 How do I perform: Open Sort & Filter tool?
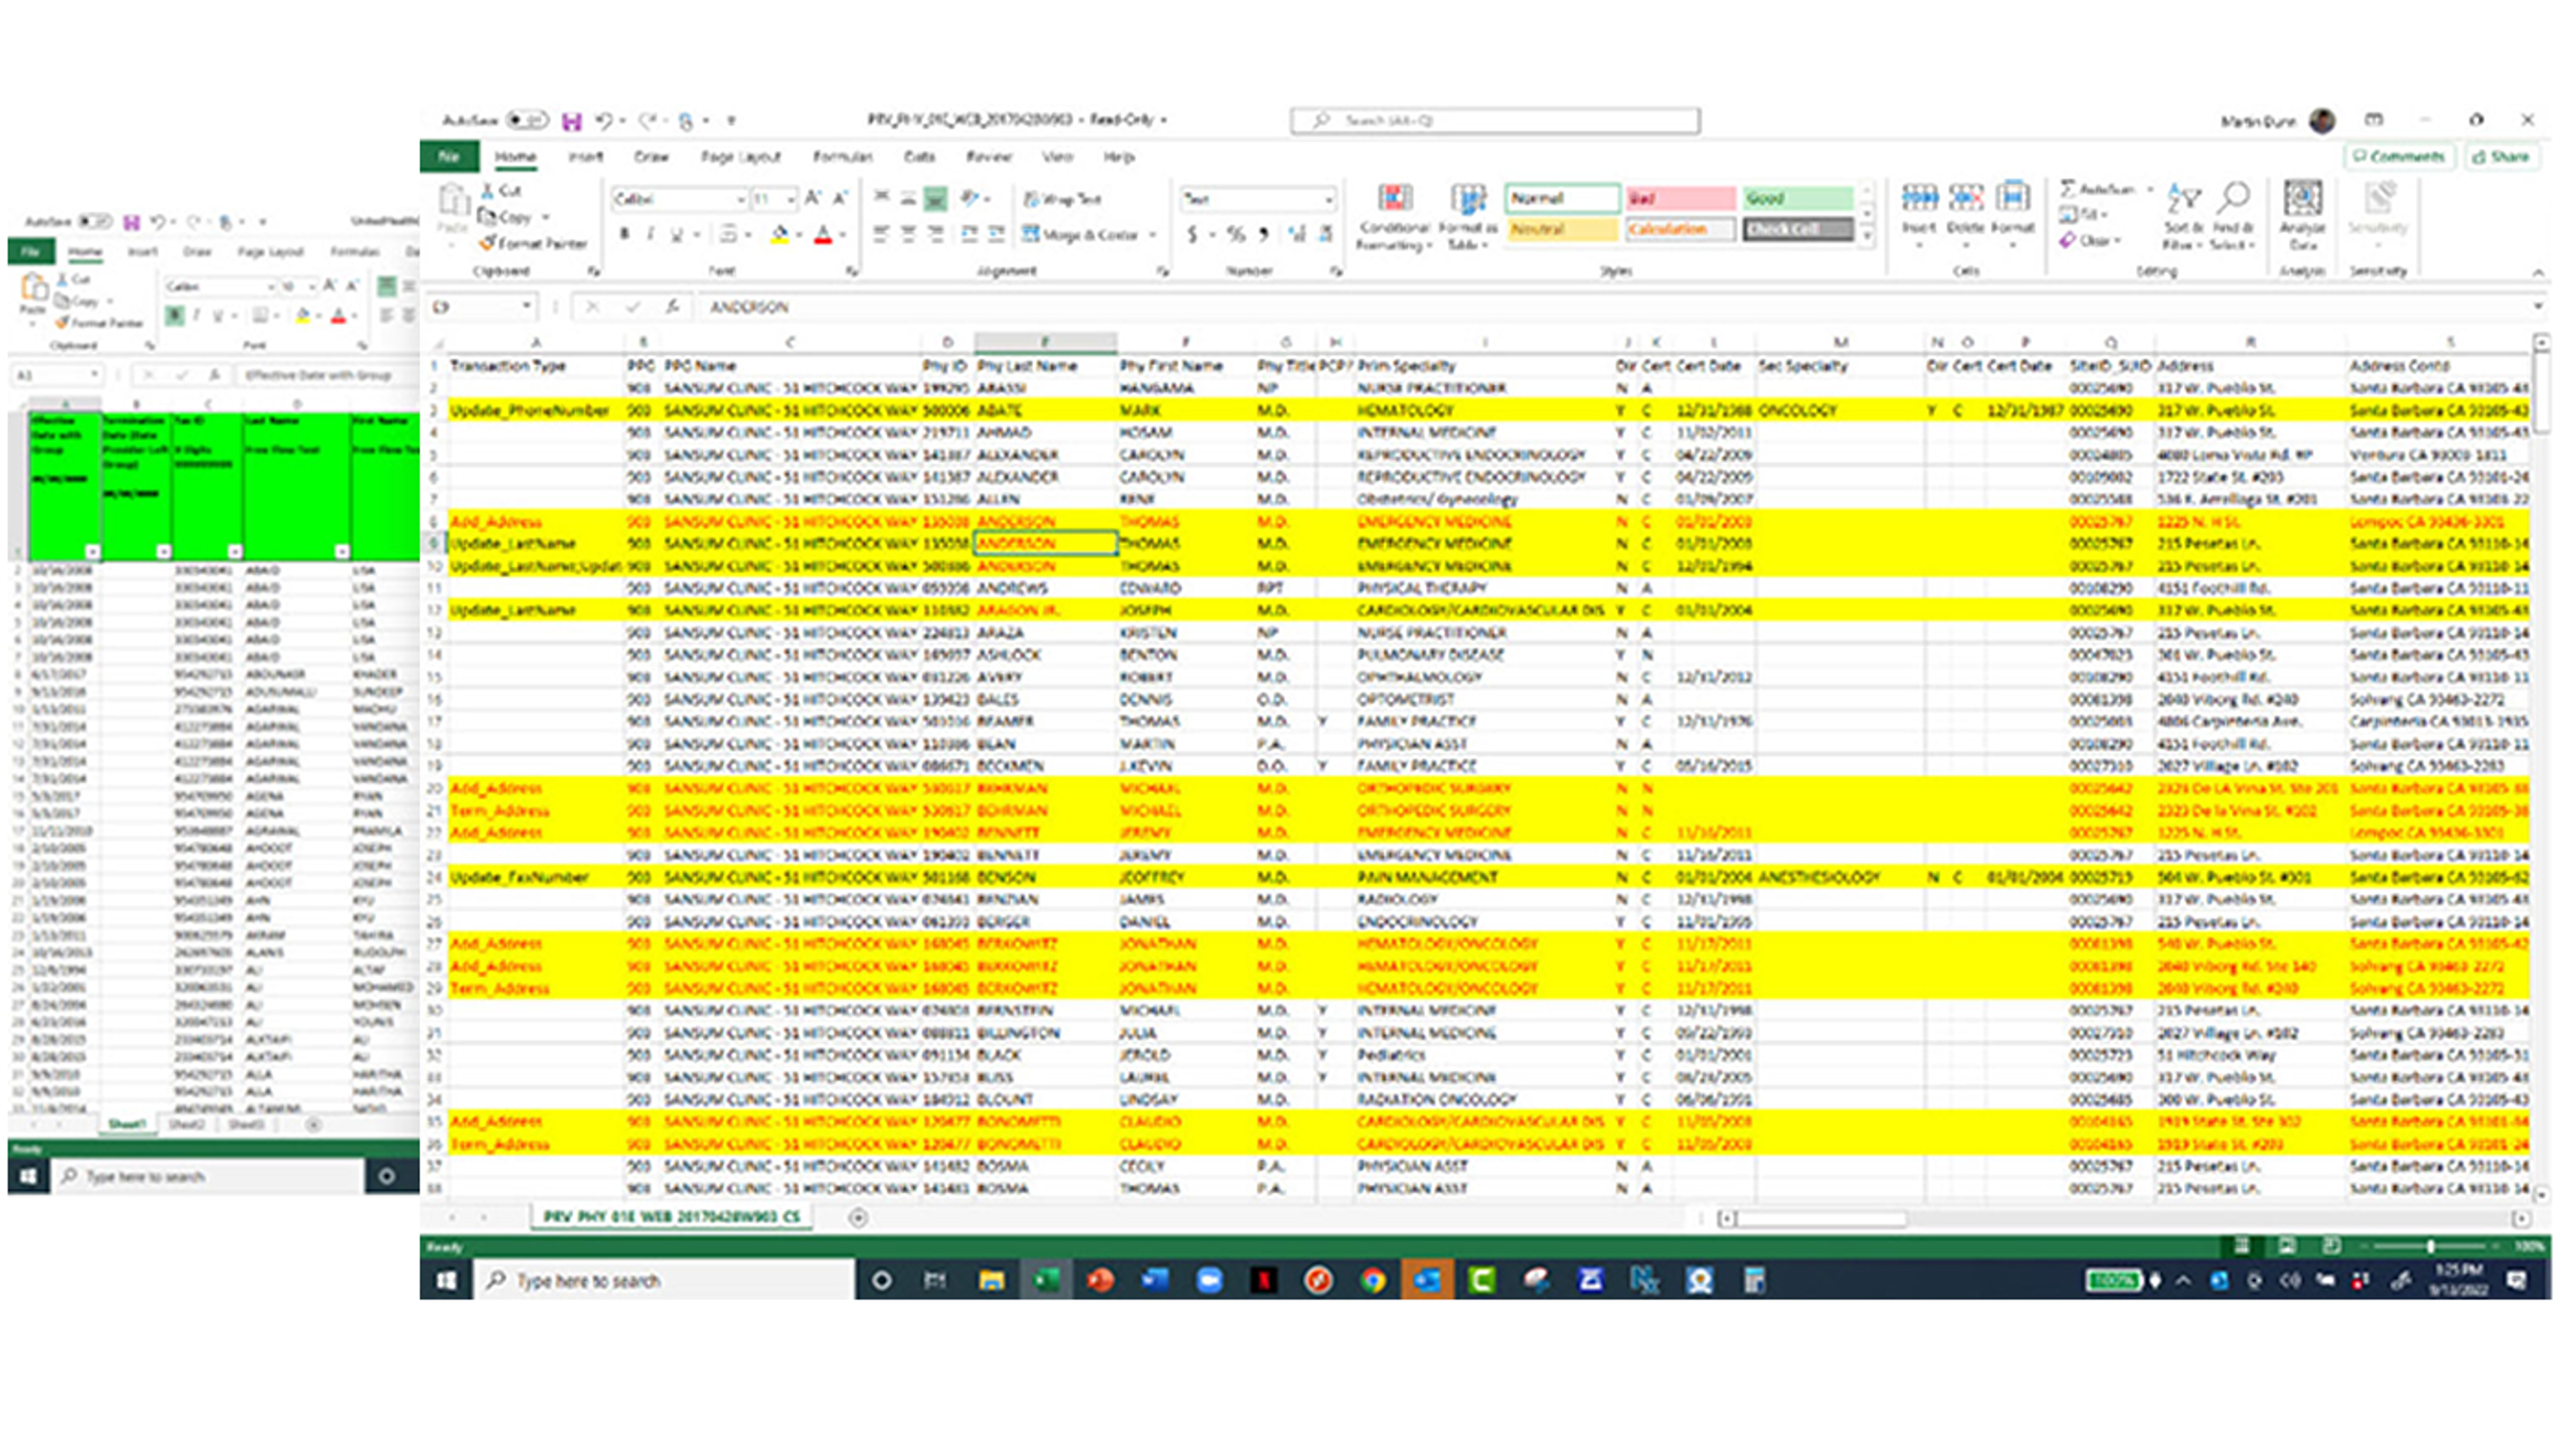2184,200
